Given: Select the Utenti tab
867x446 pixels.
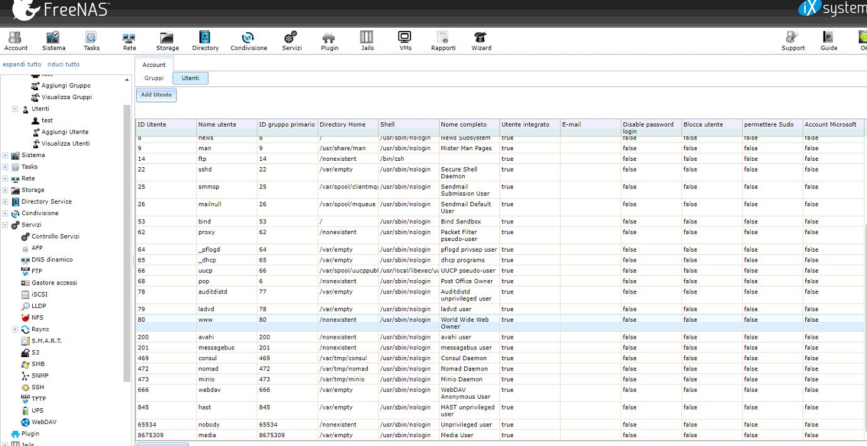Looking at the screenshot, I should tap(190, 78).
